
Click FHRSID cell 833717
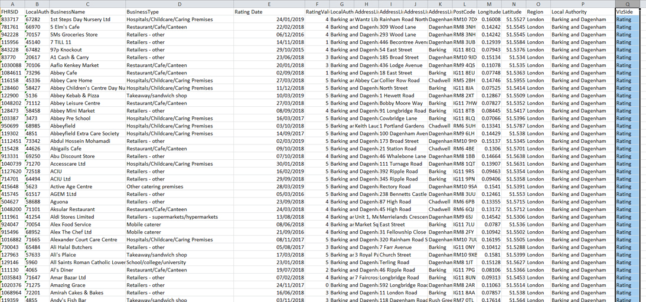point(9,19)
